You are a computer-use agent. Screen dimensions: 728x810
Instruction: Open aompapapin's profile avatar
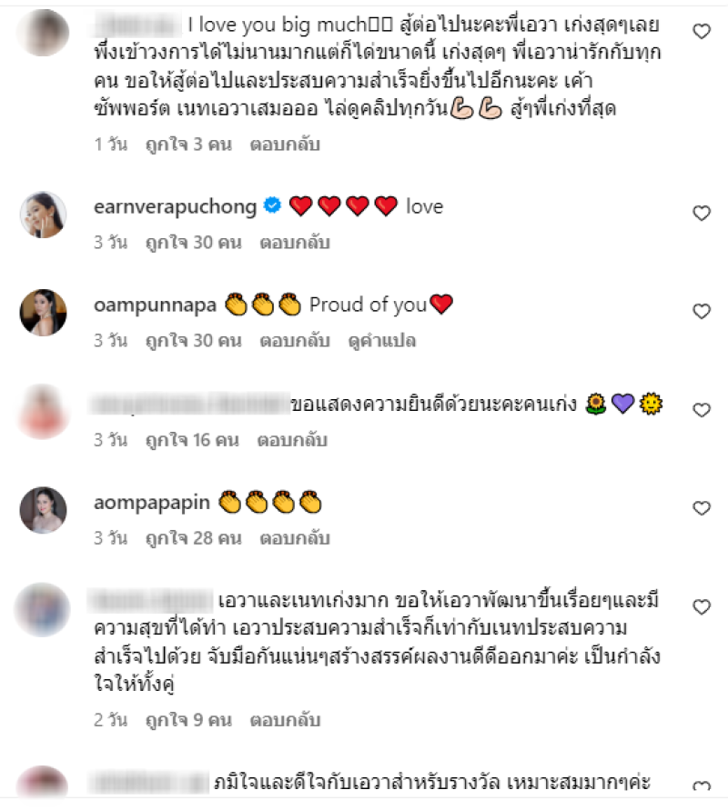click(44, 510)
